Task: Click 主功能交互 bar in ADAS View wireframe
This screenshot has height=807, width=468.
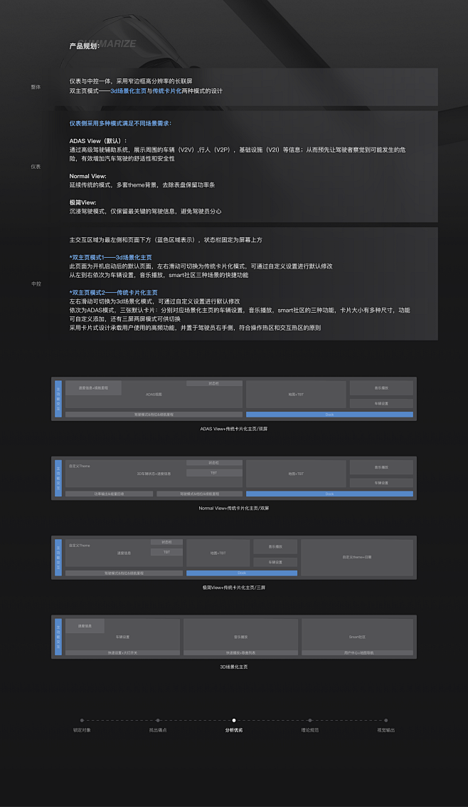Action: tap(58, 399)
